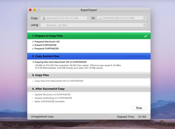The width and height of the screenshot is (175, 129).
Task: Click the Stop button
Action: pos(139,108)
